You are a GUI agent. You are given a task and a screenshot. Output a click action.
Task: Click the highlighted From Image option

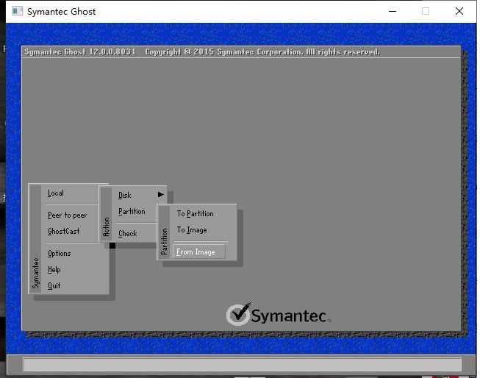(x=196, y=252)
